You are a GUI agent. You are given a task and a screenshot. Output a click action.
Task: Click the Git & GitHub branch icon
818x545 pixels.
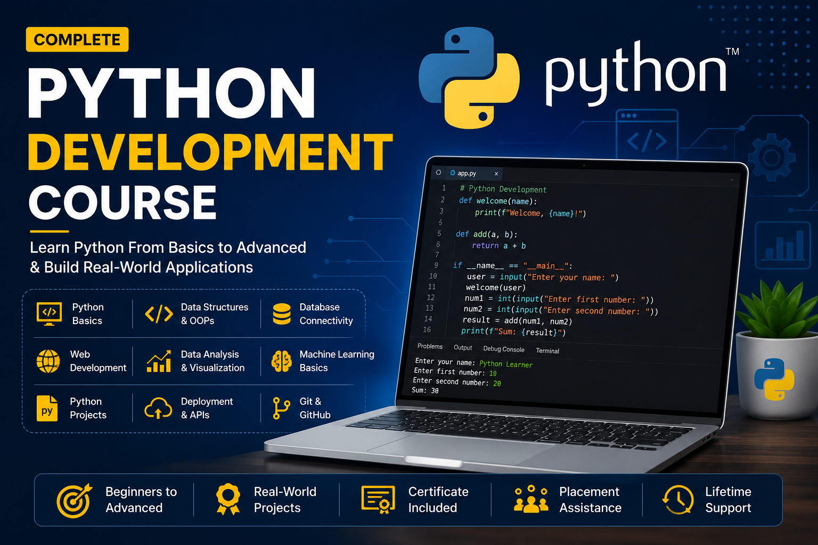(281, 408)
